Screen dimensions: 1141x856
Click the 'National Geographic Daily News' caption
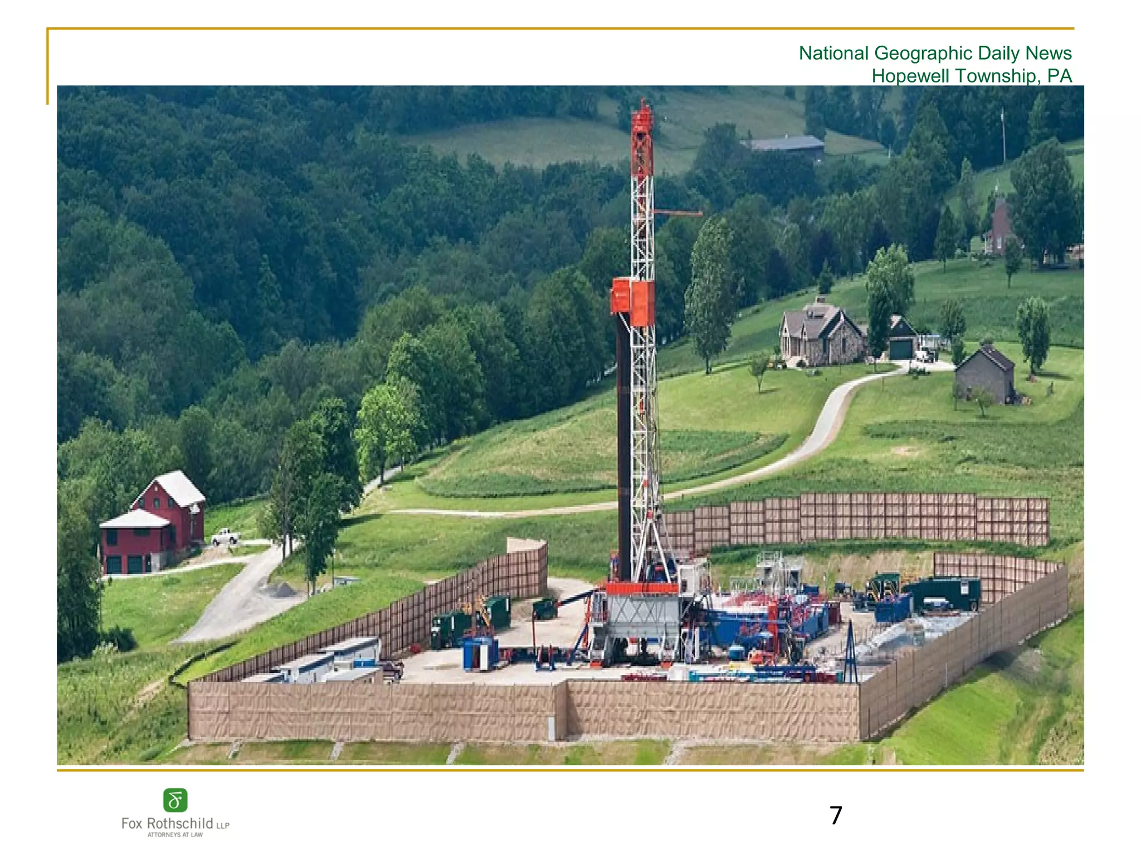tap(935, 53)
